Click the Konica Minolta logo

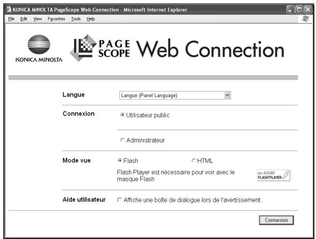tap(39, 48)
